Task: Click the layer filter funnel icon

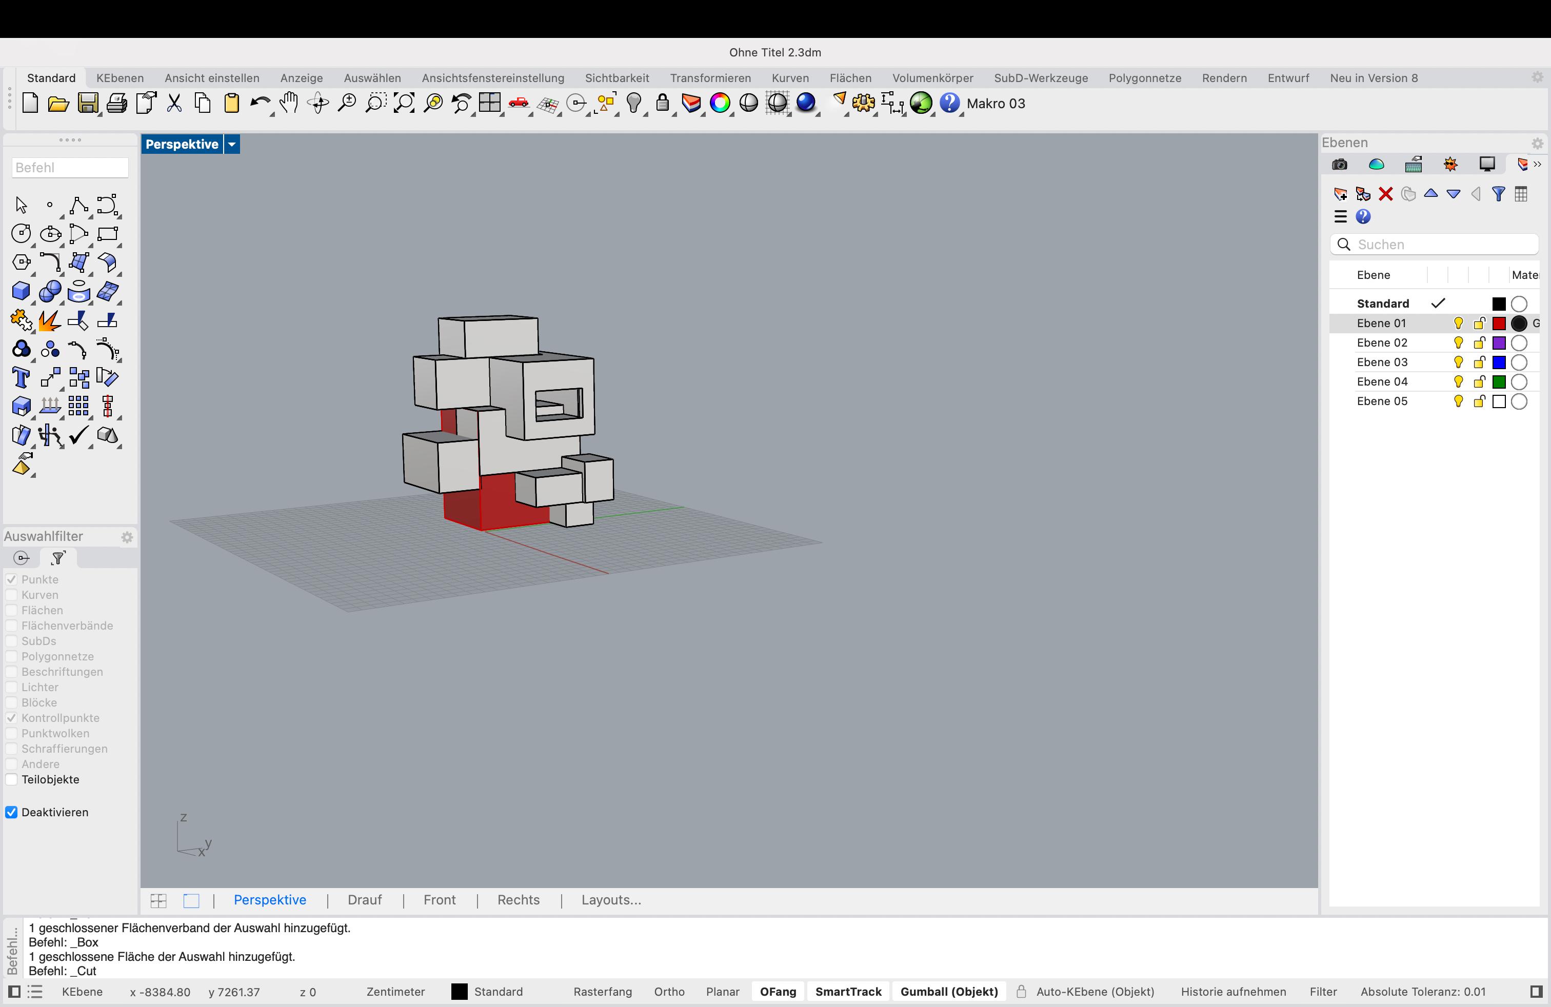Action: pos(1498,194)
